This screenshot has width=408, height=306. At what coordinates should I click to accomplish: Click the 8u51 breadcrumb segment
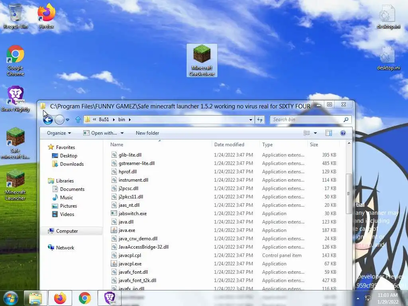104,120
